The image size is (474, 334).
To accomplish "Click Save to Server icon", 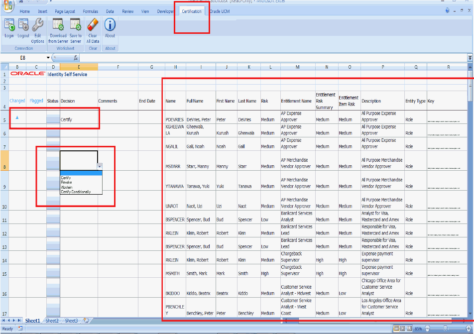I will [x=76, y=25].
